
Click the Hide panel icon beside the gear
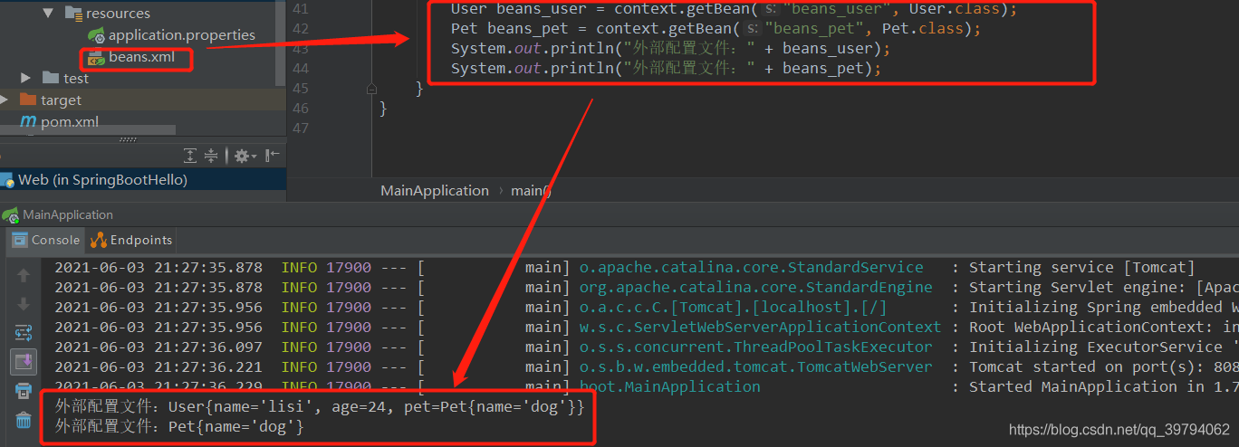tap(271, 156)
